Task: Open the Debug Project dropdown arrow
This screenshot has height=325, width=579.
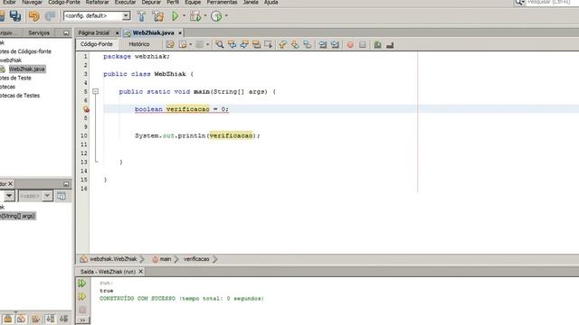Action: (205, 16)
